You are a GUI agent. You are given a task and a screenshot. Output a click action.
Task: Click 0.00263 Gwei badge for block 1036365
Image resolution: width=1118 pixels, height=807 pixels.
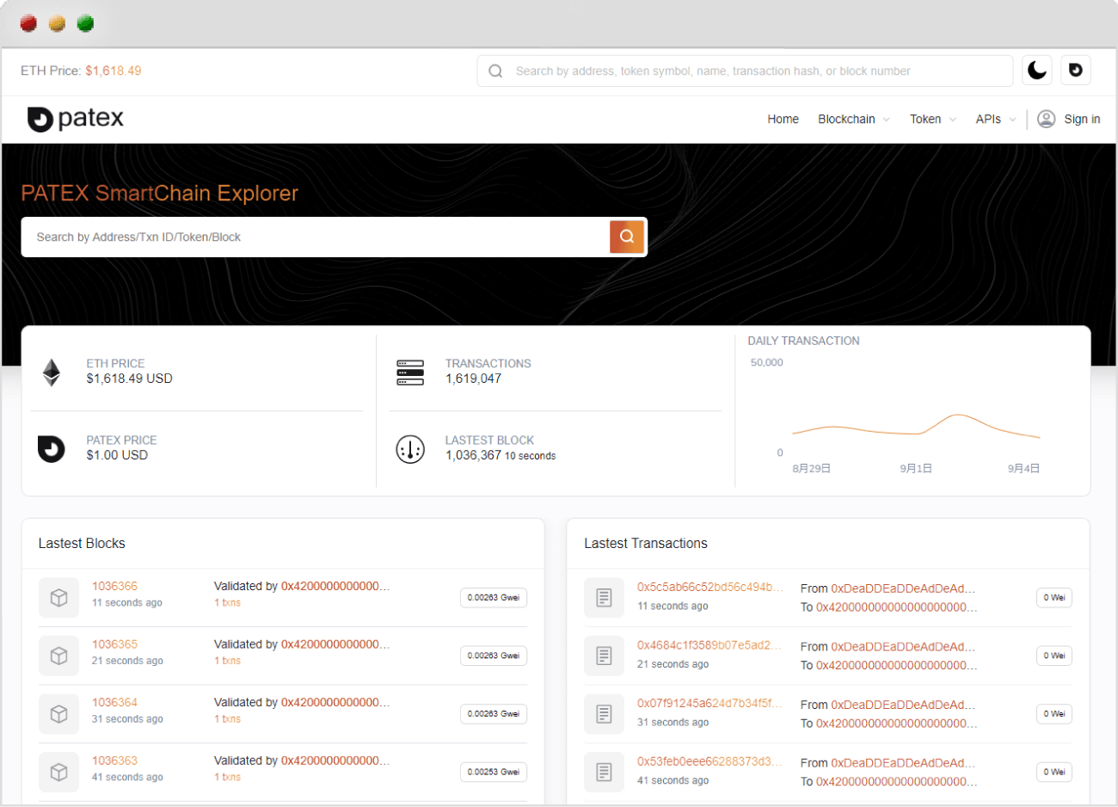(x=494, y=656)
